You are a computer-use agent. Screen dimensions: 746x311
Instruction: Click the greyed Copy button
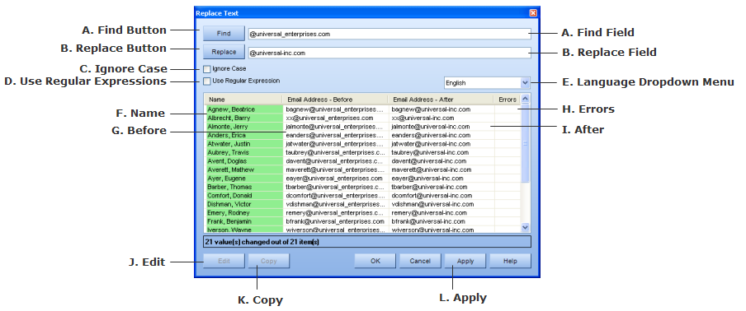point(269,261)
